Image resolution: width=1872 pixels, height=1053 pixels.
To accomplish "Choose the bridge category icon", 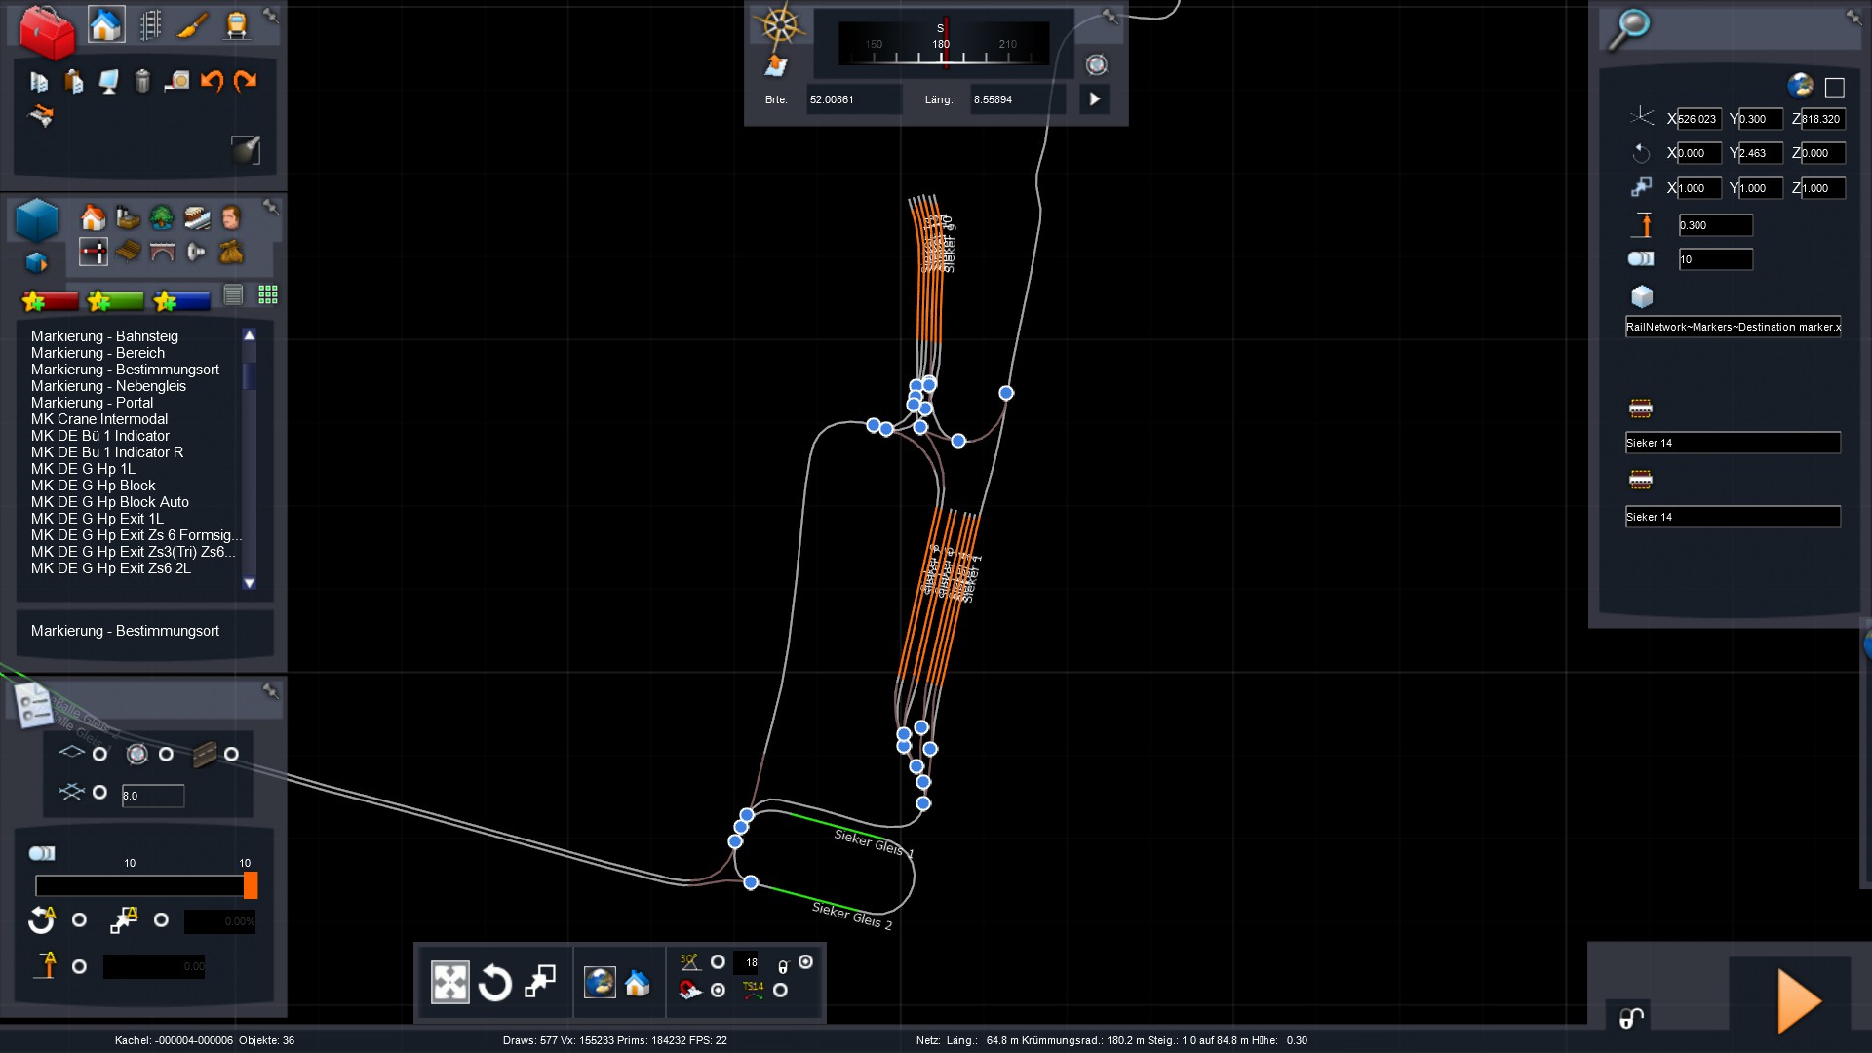I will 163,253.
